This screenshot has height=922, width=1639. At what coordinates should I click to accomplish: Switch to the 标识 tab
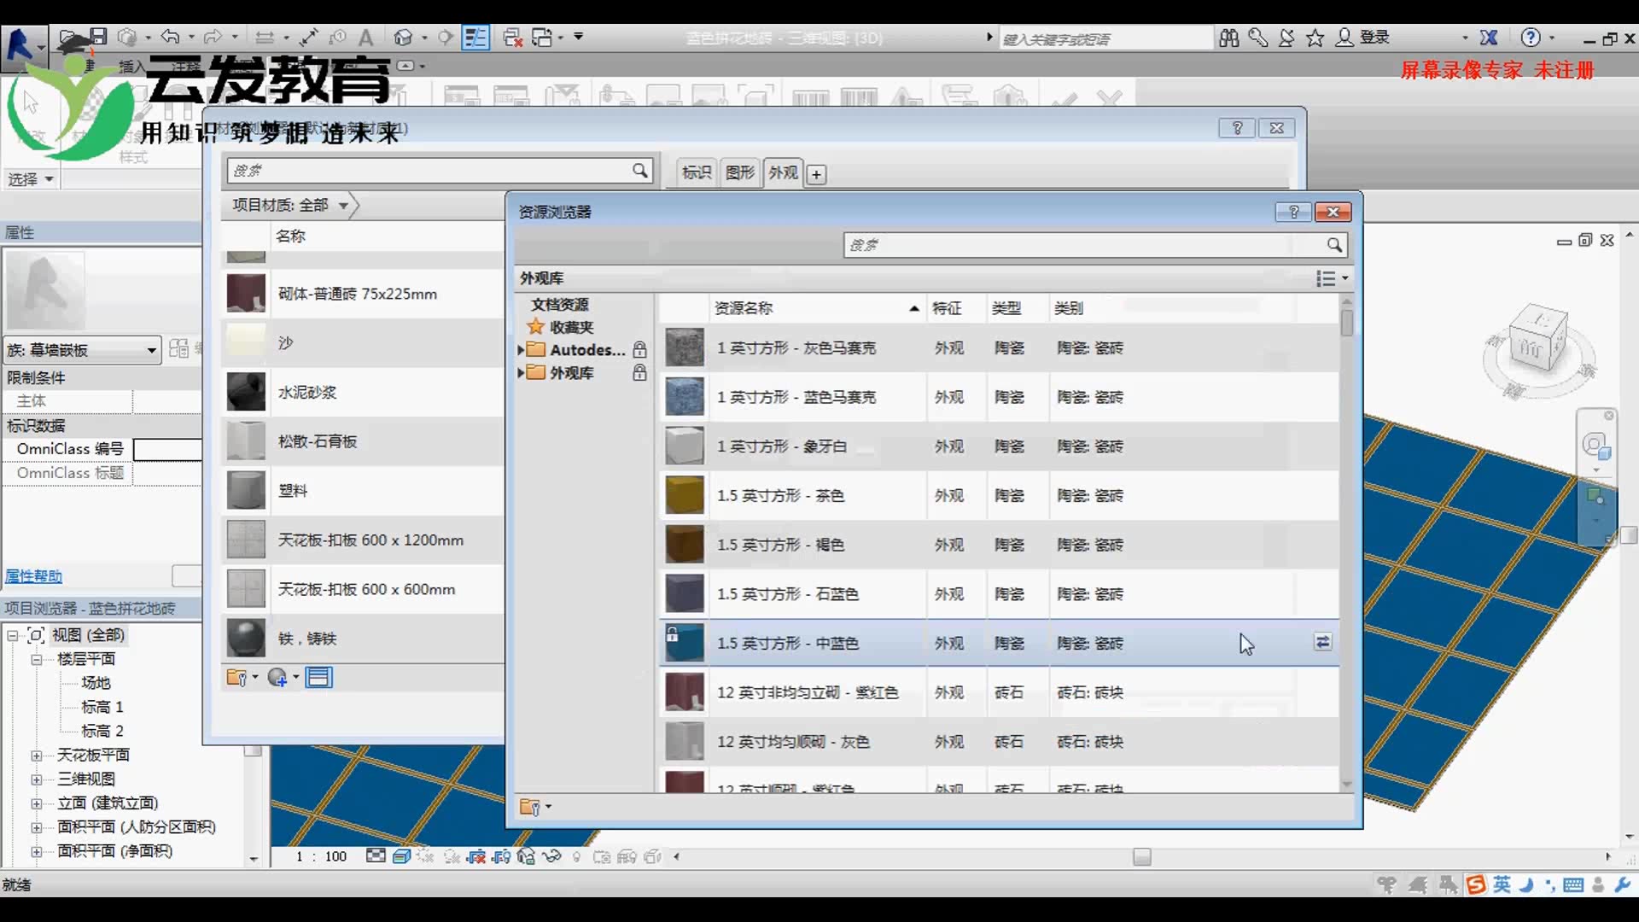click(697, 172)
